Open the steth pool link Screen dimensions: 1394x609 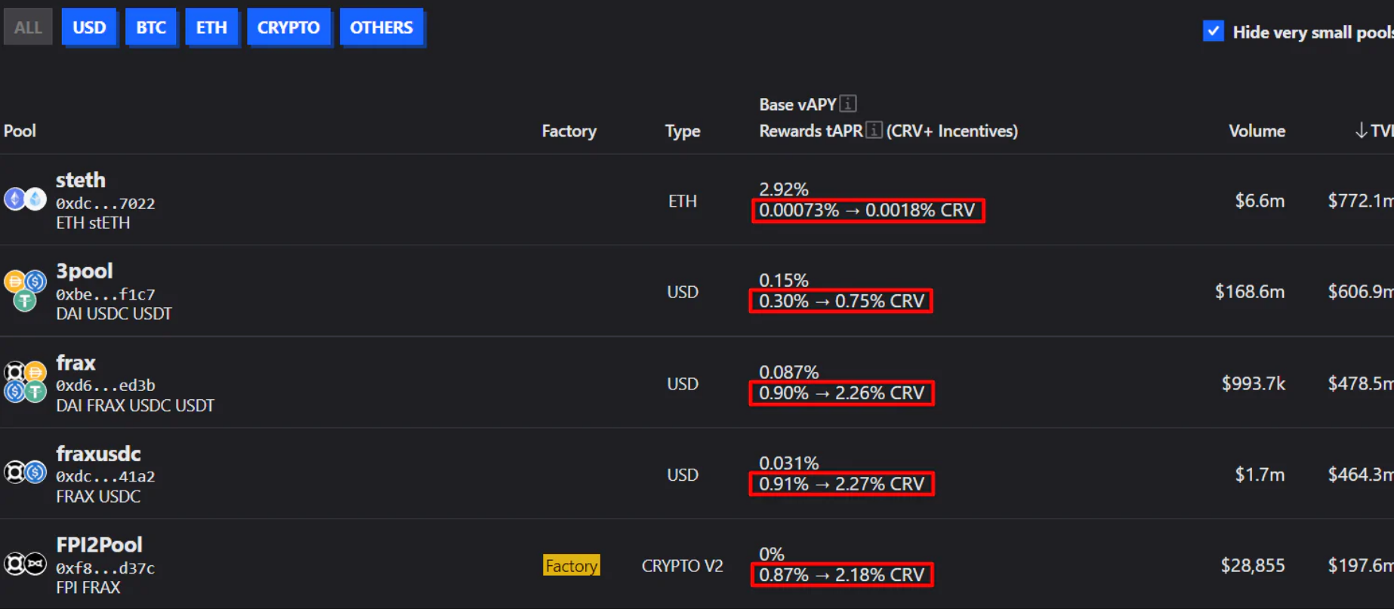click(81, 180)
